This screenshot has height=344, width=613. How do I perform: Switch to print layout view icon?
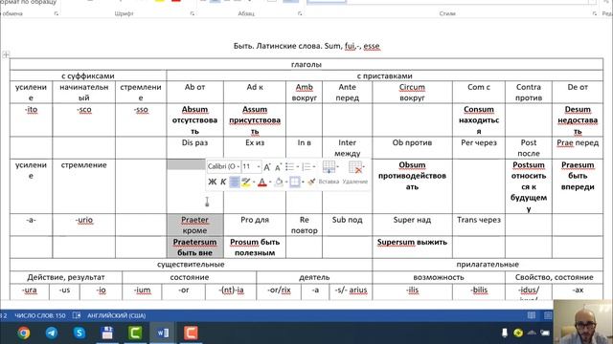(548, 315)
